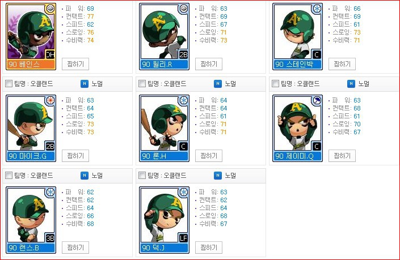Check the 오클랜드 checkbox above 덕.J card
This screenshot has width=400, height=260.
click(x=142, y=175)
